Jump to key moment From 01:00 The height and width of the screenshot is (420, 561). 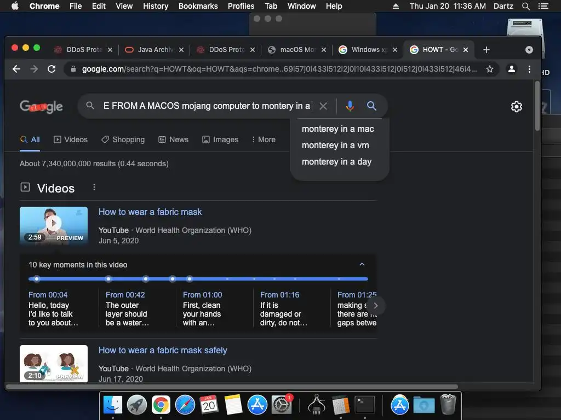203,295
